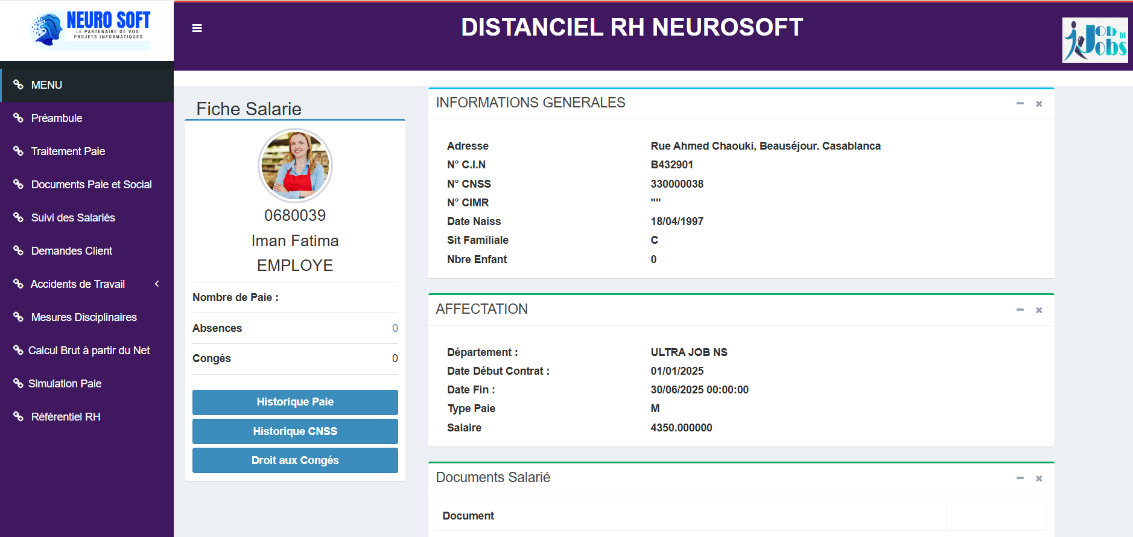Collapse the Documents Salarié panel
1133x537 pixels.
1020,478
